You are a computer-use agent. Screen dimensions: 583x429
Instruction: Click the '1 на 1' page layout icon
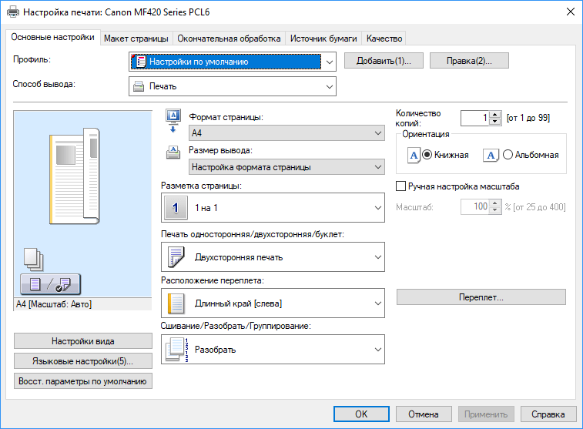(x=176, y=208)
